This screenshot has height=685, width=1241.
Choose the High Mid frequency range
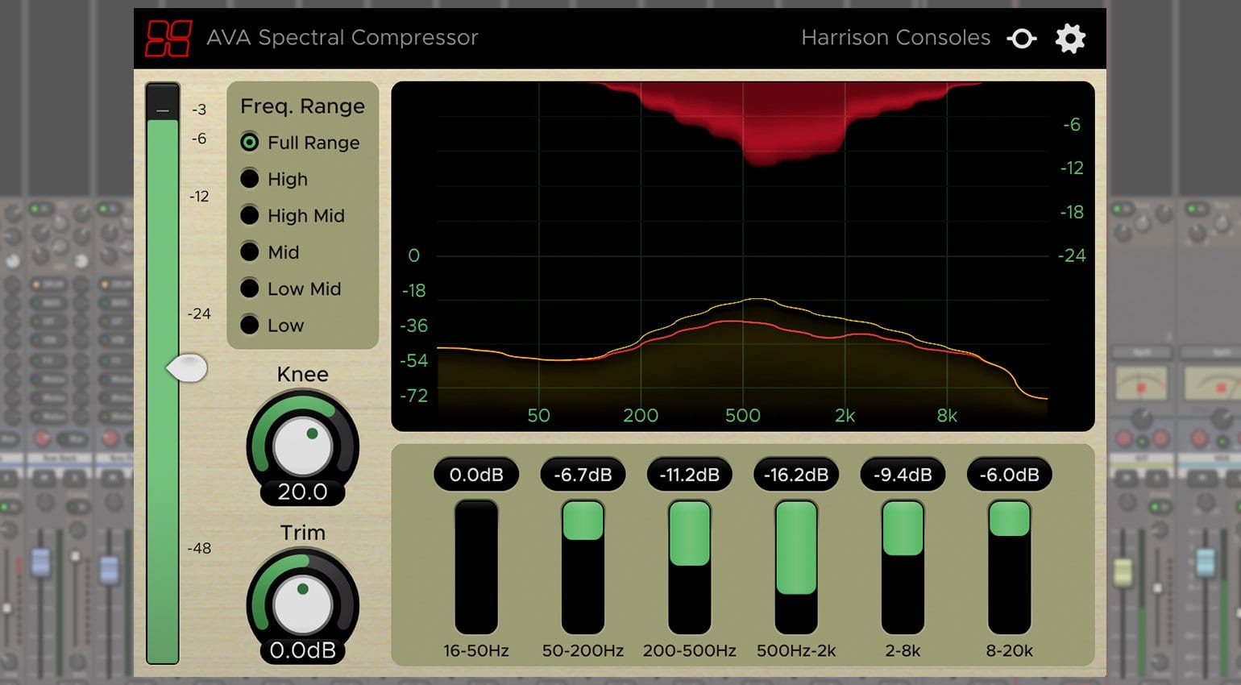(x=250, y=215)
